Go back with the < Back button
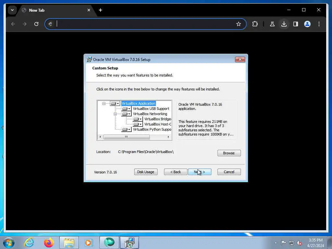The width and height of the screenshot is (332, 249). tap(175, 172)
